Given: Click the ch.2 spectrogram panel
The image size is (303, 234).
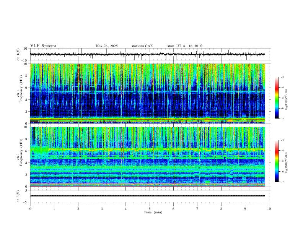Looking at the screenshot, I should [x=148, y=157].
